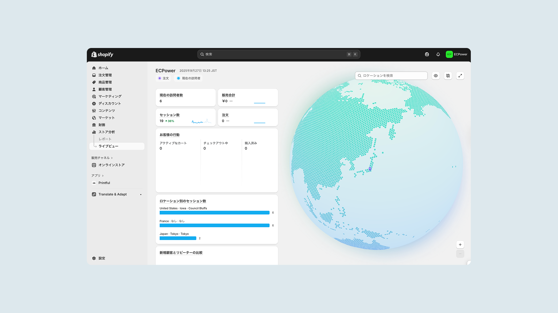Toggle the 注文 legend filter
Image resolution: width=558 pixels, height=313 pixels.
(x=163, y=78)
